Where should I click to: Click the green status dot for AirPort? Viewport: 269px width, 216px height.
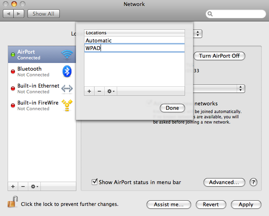coord(13,55)
